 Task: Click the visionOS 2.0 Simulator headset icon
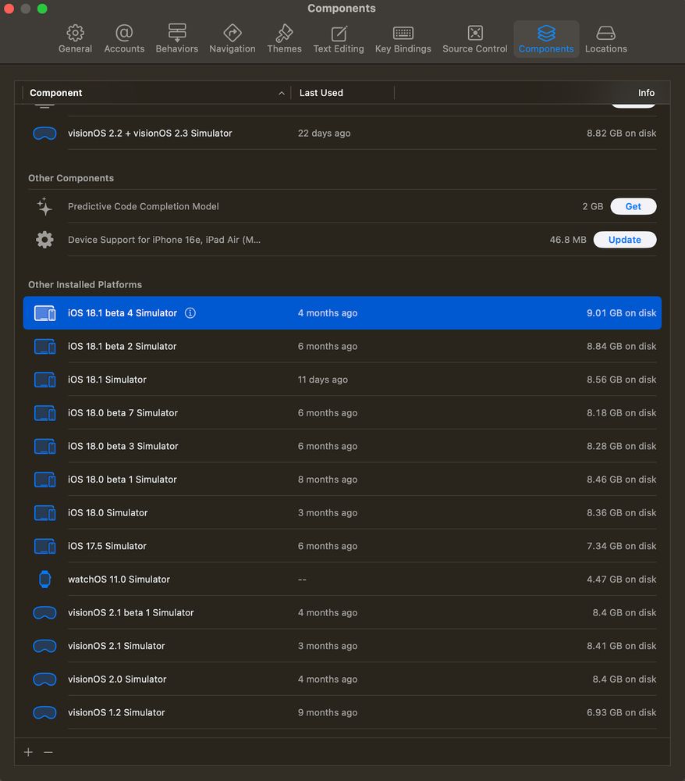(x=44, y=679)
